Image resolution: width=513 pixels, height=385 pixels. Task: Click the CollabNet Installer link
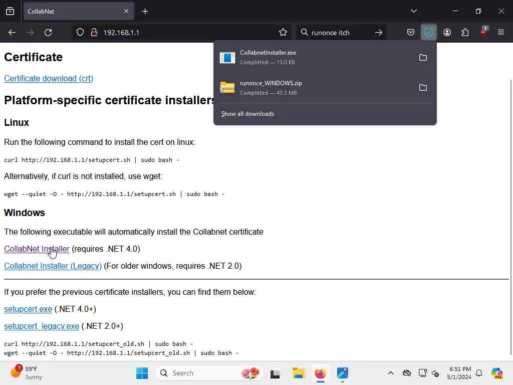pos(37,249)
